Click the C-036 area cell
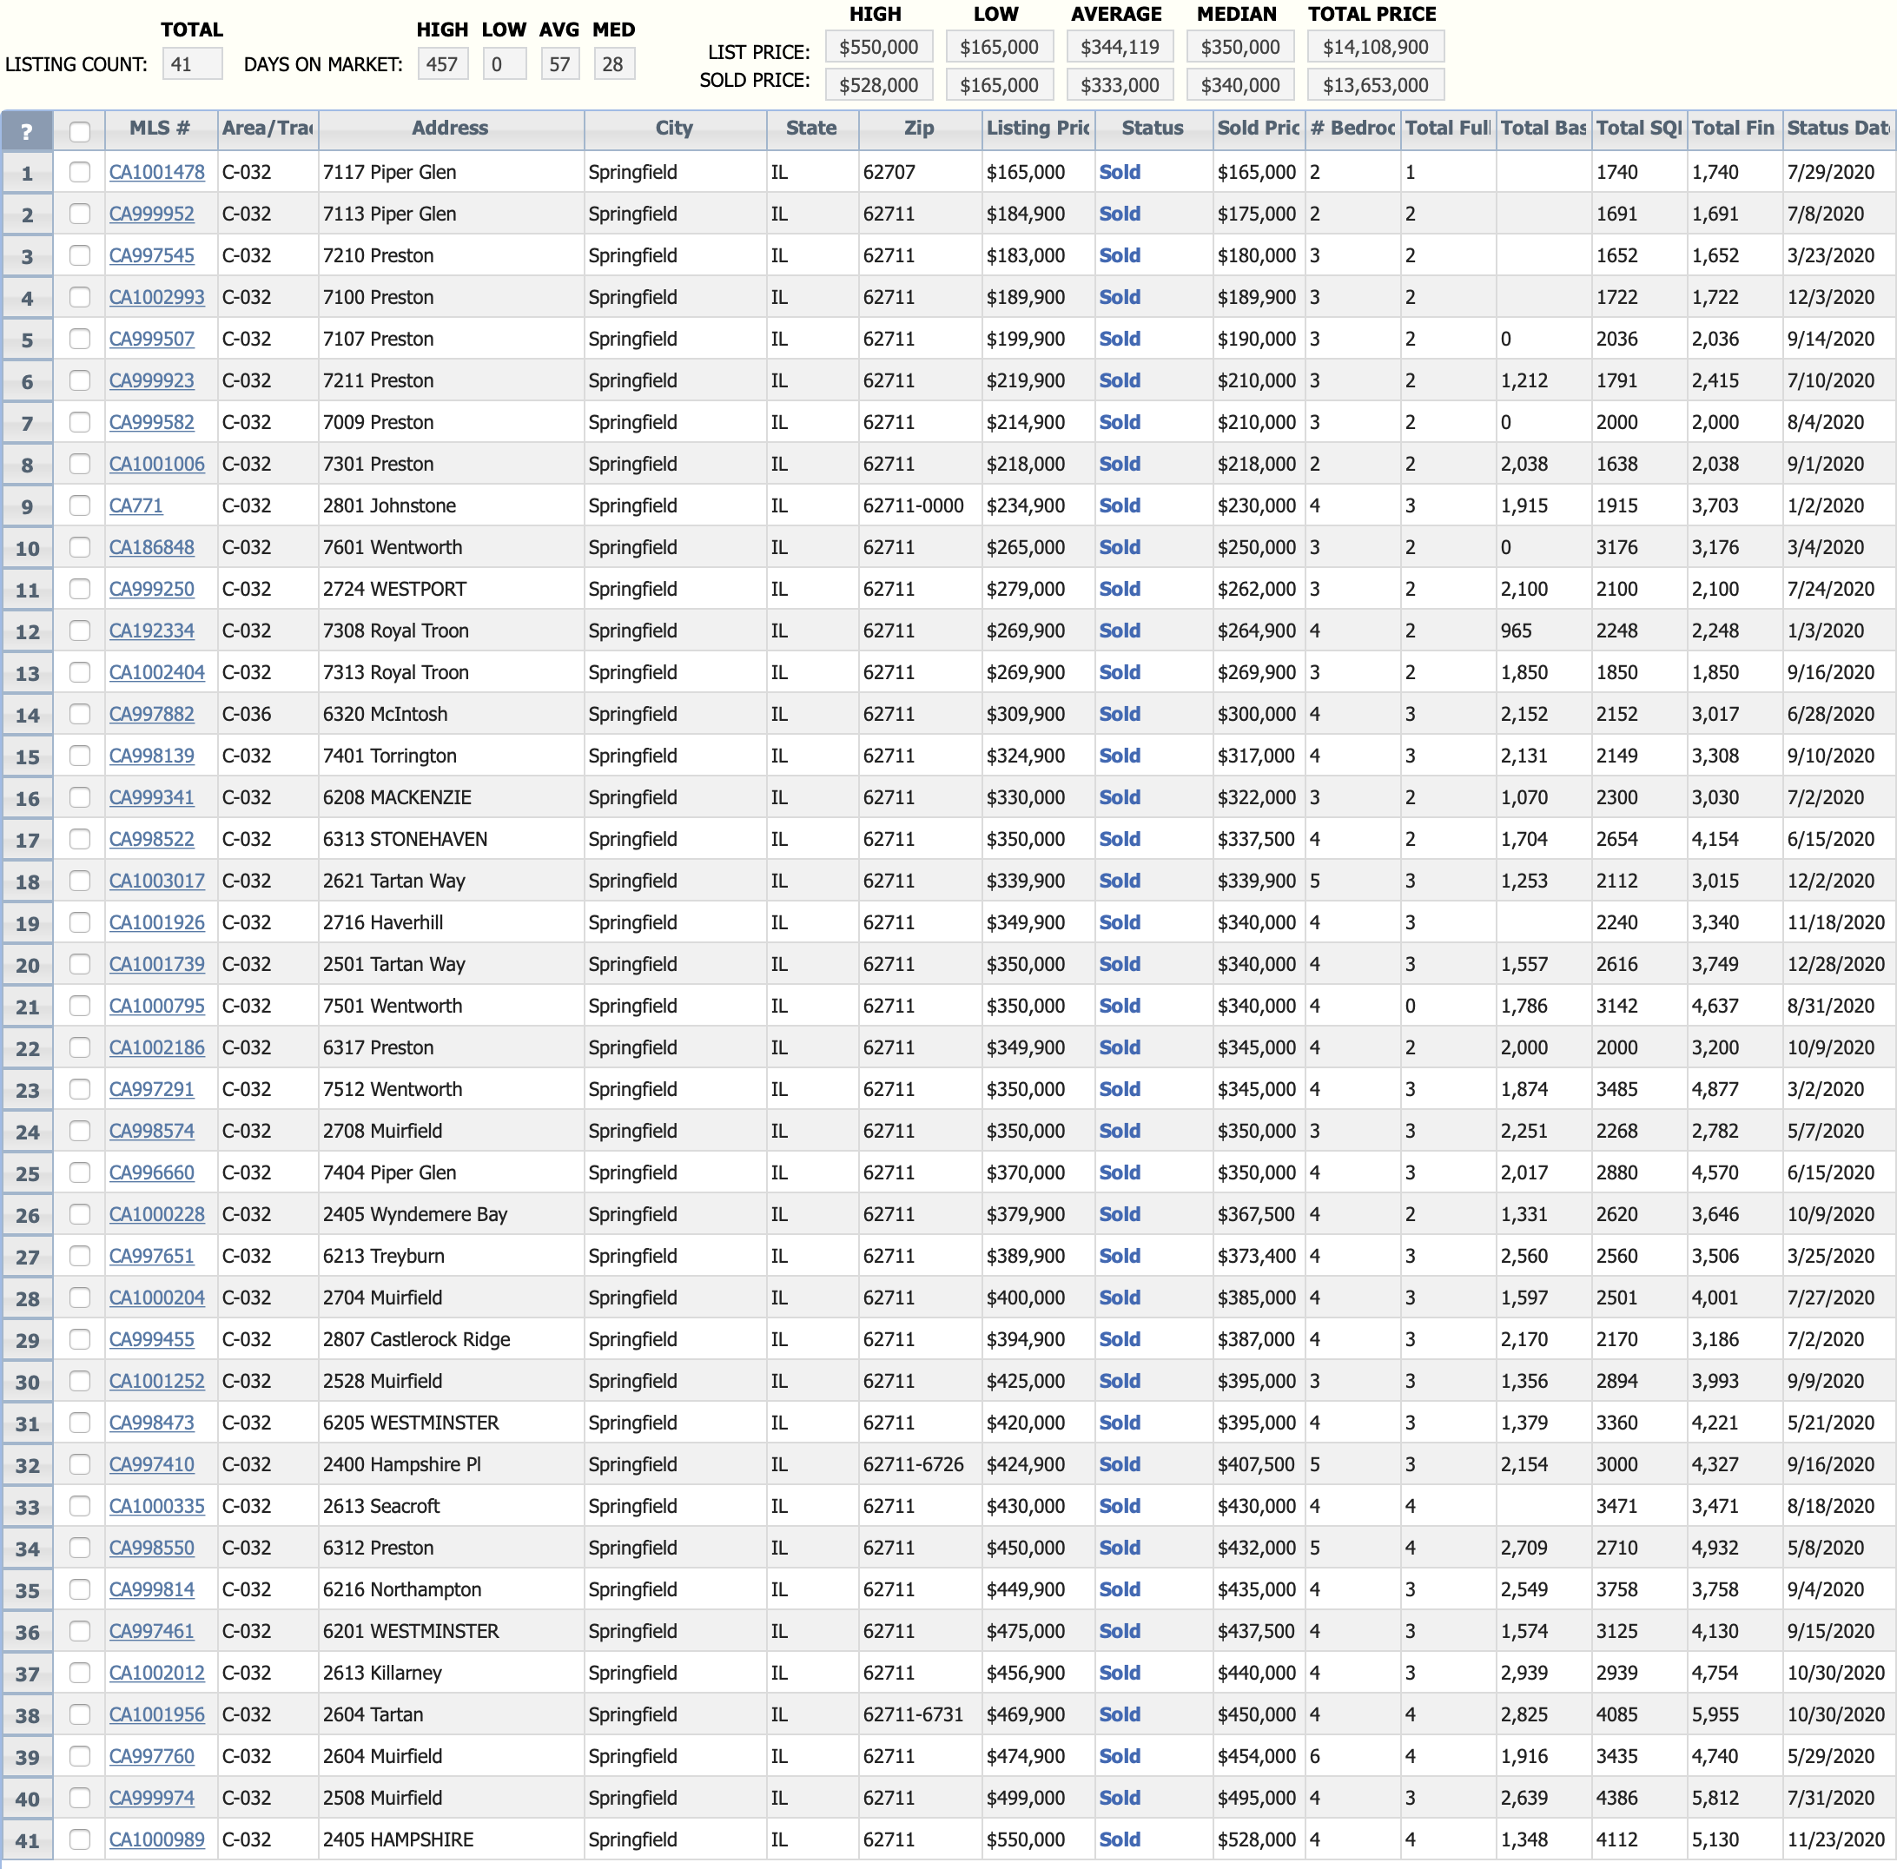 pyautogui.click(x=247, y=714)
